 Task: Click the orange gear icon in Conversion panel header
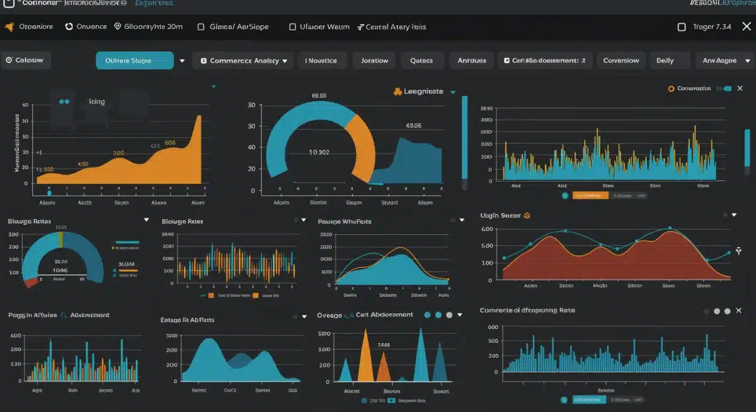tap(671, 89)
